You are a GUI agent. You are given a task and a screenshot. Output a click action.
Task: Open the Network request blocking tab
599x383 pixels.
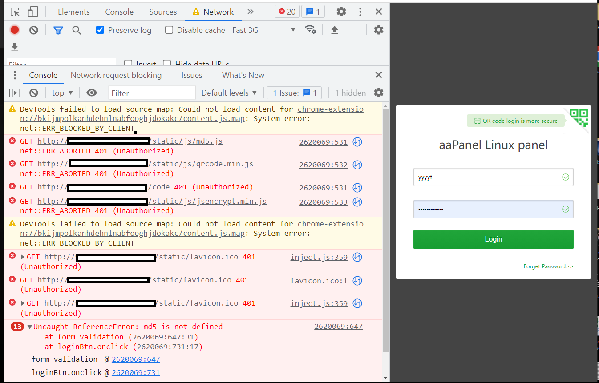point(116,75)
